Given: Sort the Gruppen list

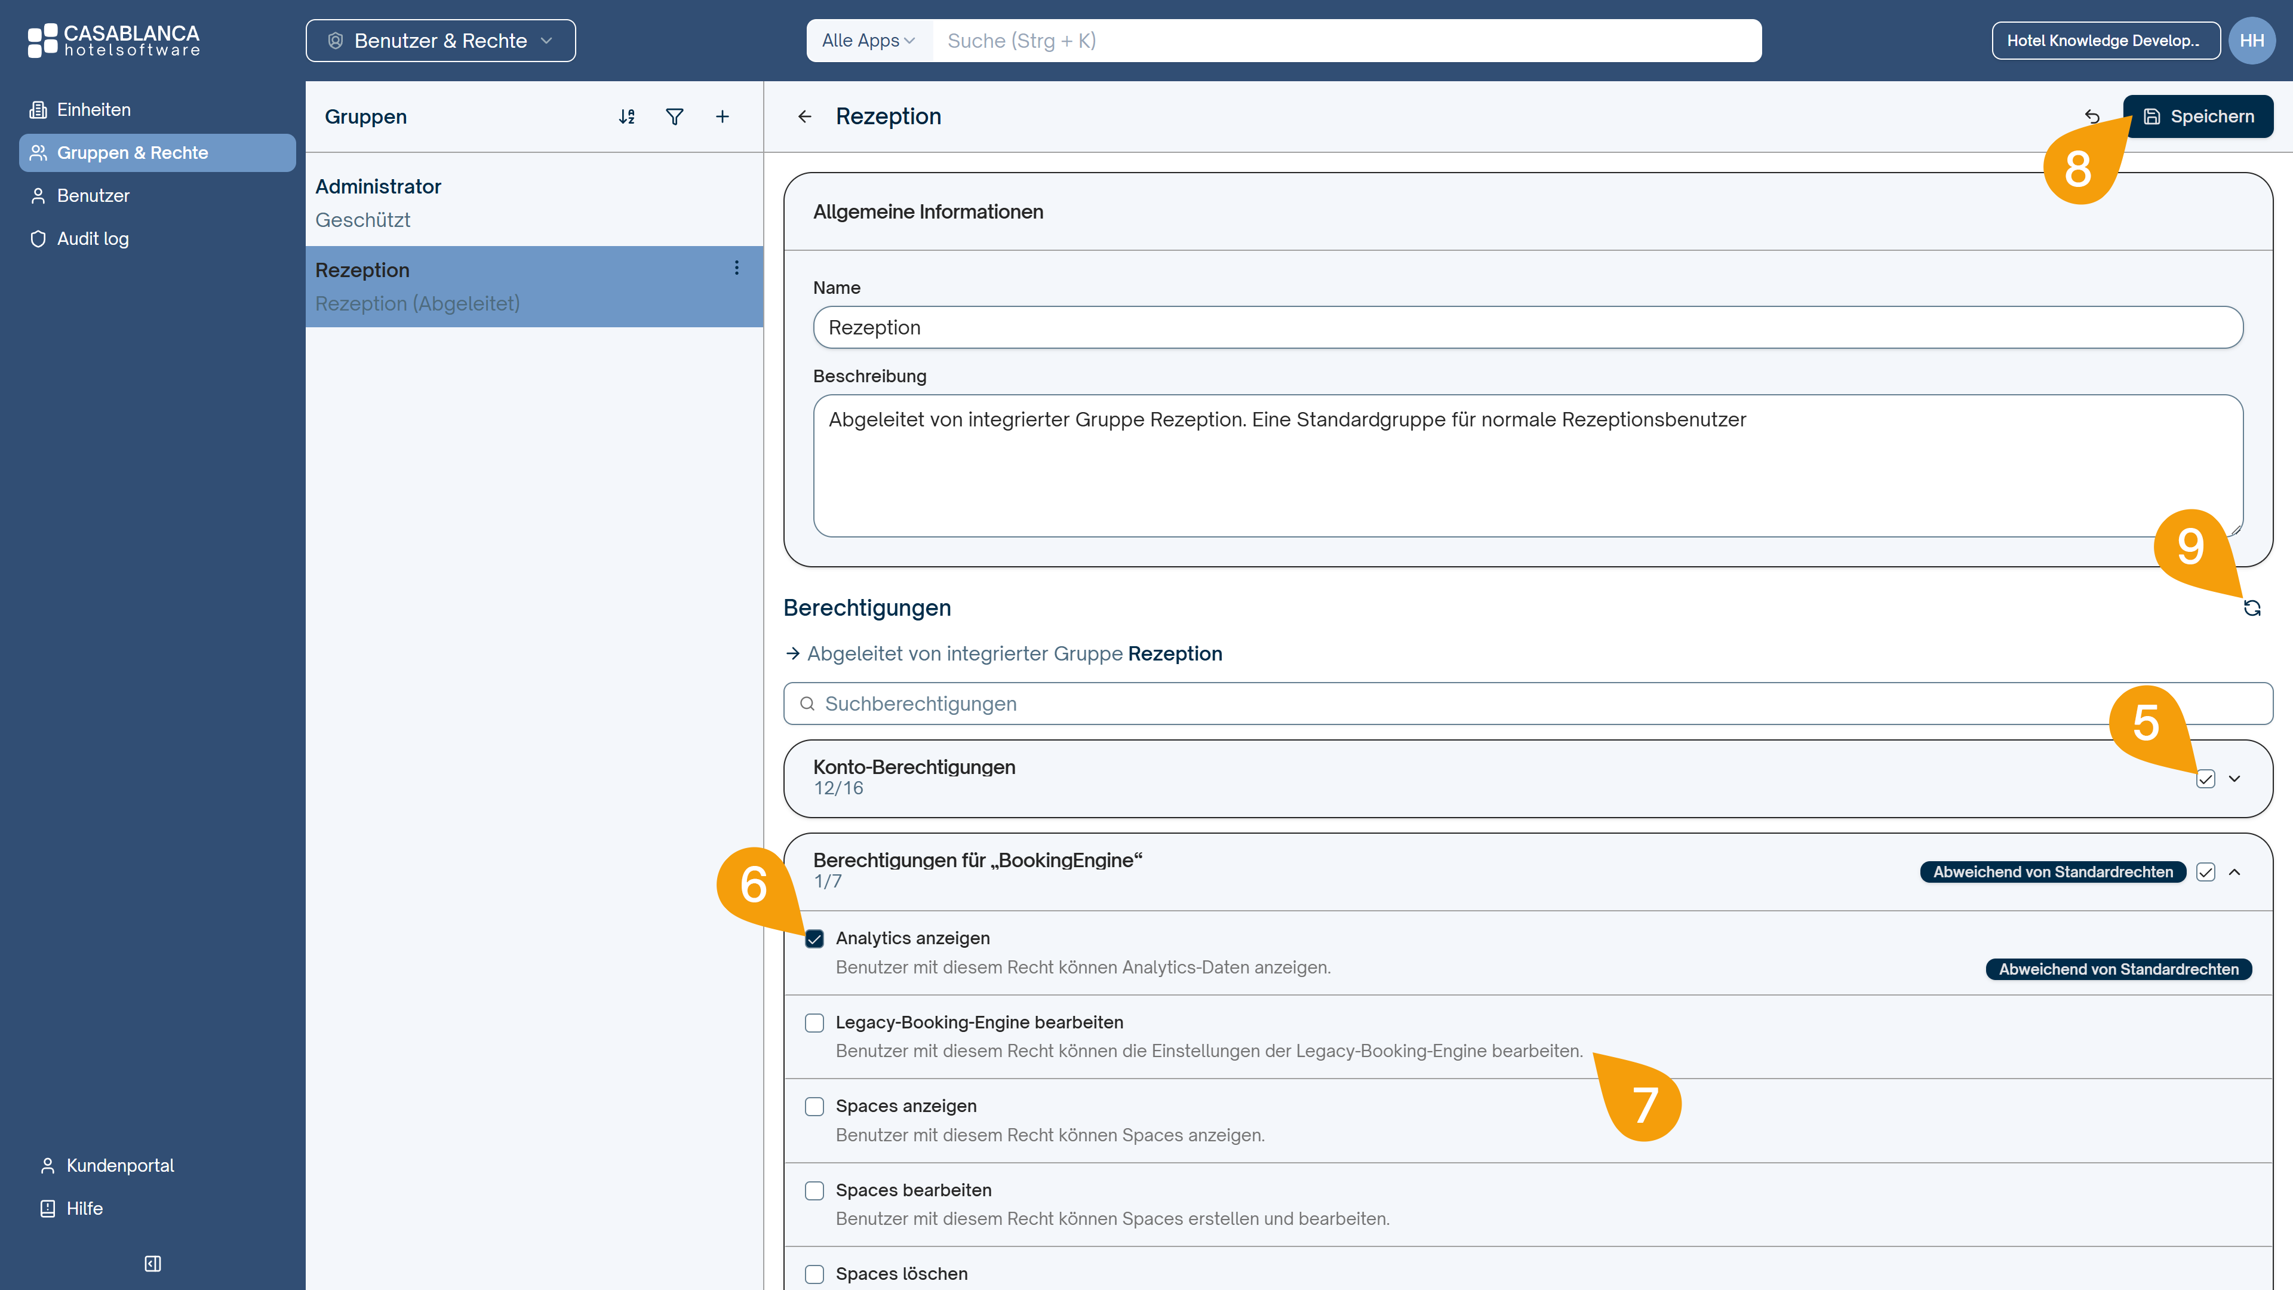Looking at the screenshot, I should [626, 116].
